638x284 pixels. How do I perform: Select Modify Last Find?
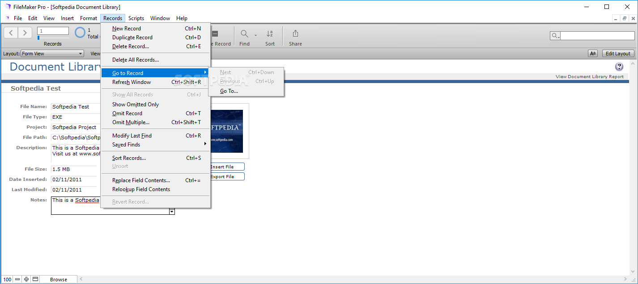156,136
